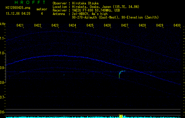This screenshot has height=118, width=185.
Task: Click the 0428 time marker
Action: tap(142, 25)
